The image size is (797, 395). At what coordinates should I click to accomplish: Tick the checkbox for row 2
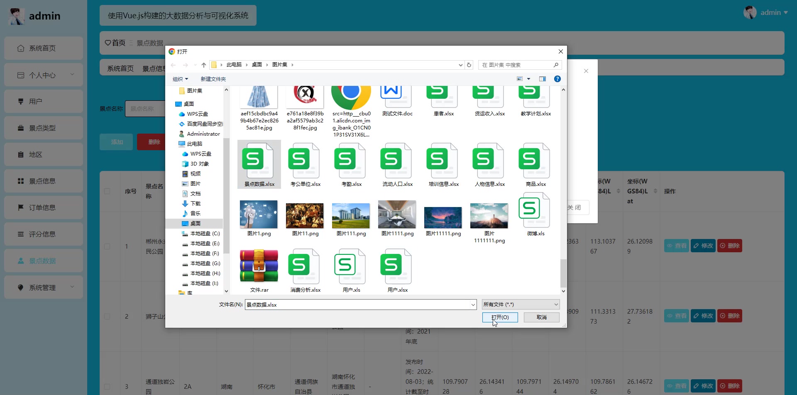(107, 316)
